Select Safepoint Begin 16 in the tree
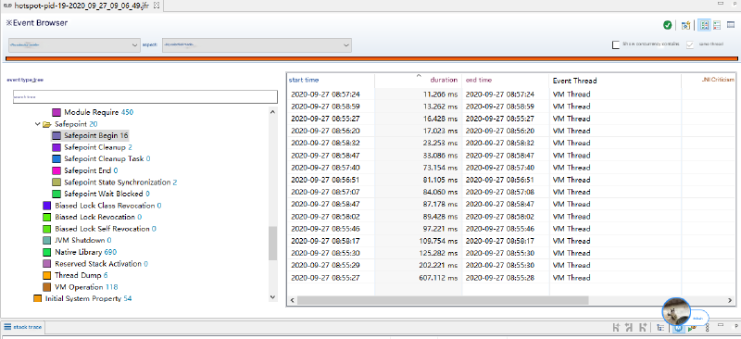The height and width of the screenshot is (339, 741). pyautogui.click(x=96, y=136)
